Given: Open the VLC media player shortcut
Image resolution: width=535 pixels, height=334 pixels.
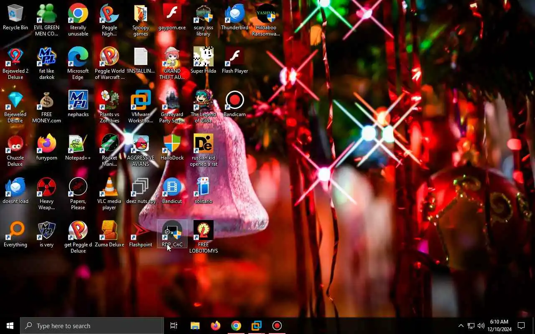Looking at the screenshot, I should click(110, 194).
